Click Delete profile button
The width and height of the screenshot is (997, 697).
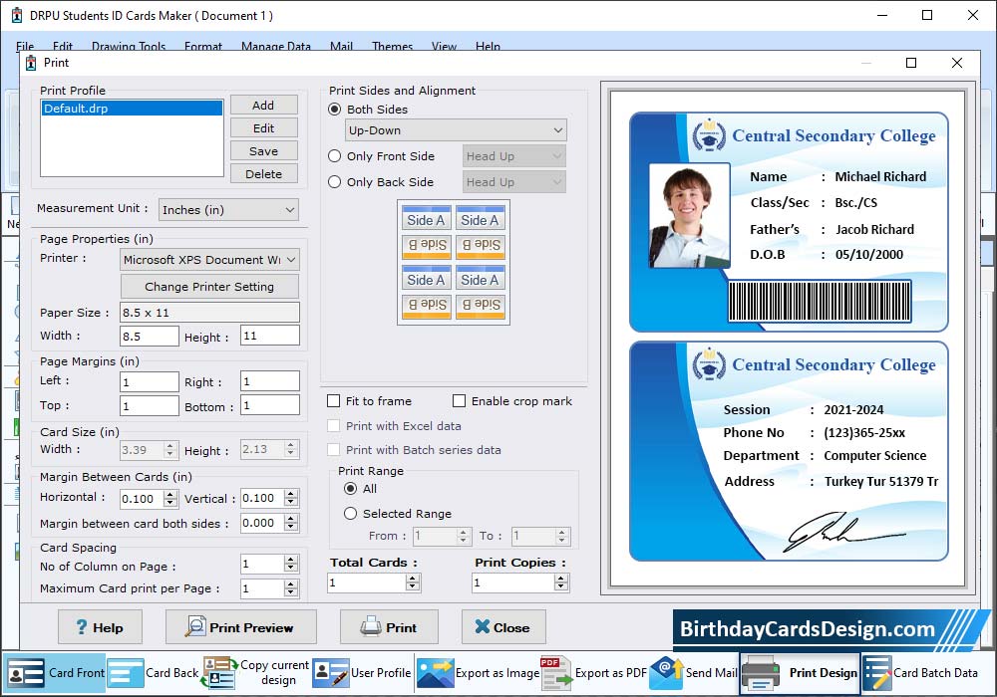tap(263, 174)
